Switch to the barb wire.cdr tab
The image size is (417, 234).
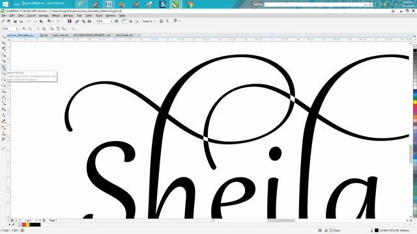[x=61, y=35]
